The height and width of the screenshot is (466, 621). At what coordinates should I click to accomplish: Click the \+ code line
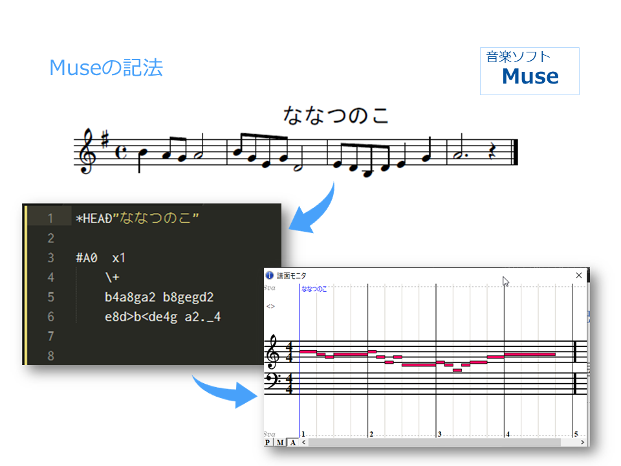pos(112,278)
